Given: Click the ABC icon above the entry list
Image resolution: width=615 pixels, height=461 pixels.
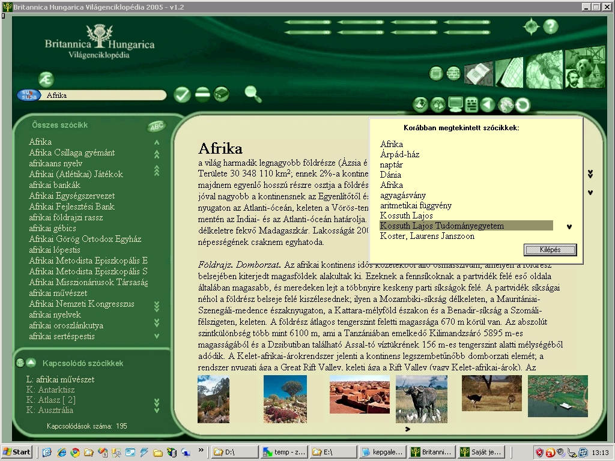Looking at the screenshot, I should coord(157,126).
